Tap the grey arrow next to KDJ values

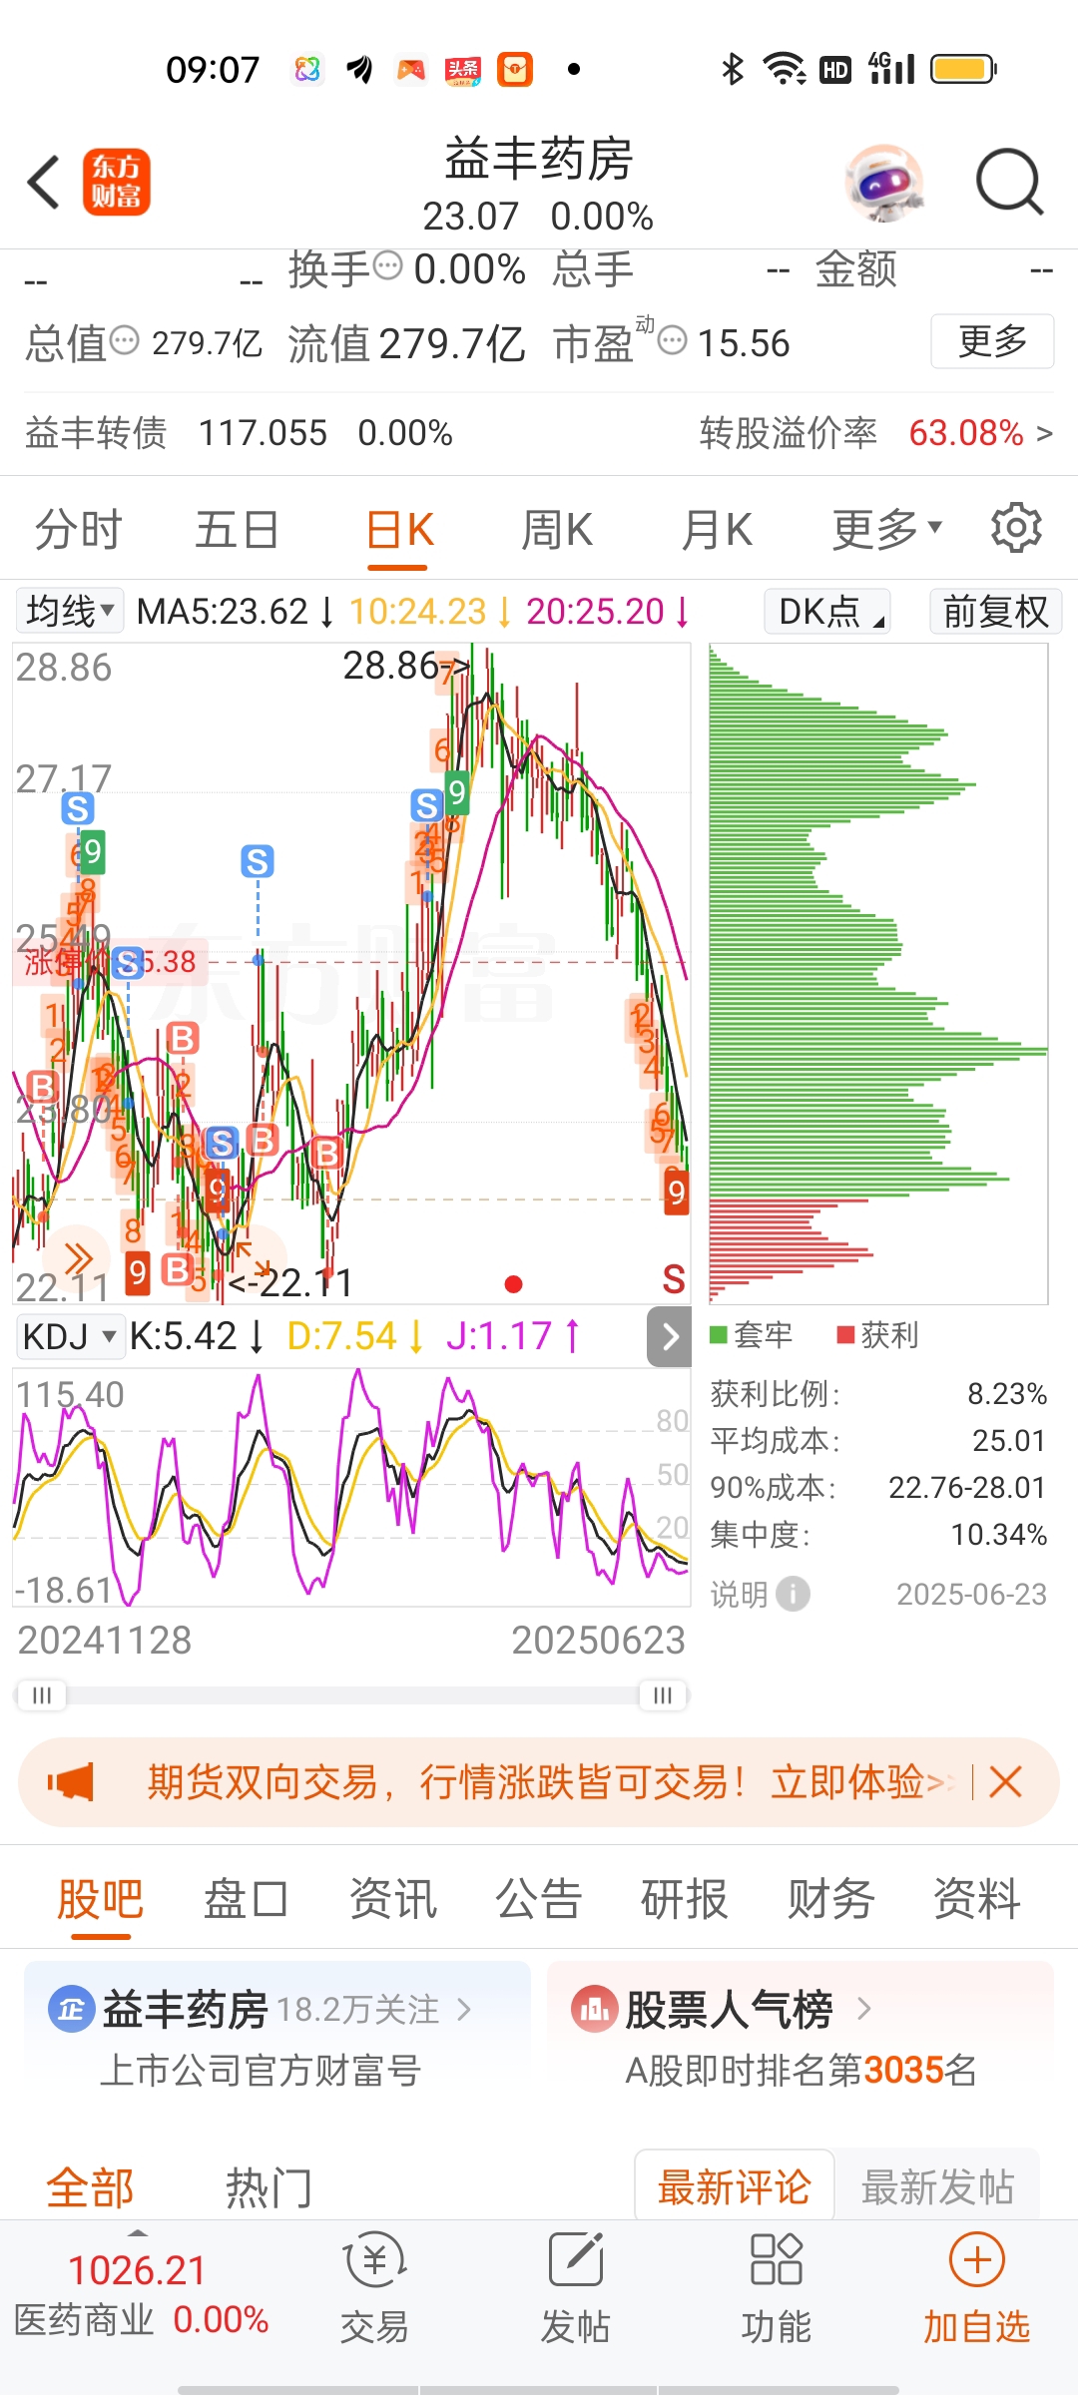tap(670, 1336)
